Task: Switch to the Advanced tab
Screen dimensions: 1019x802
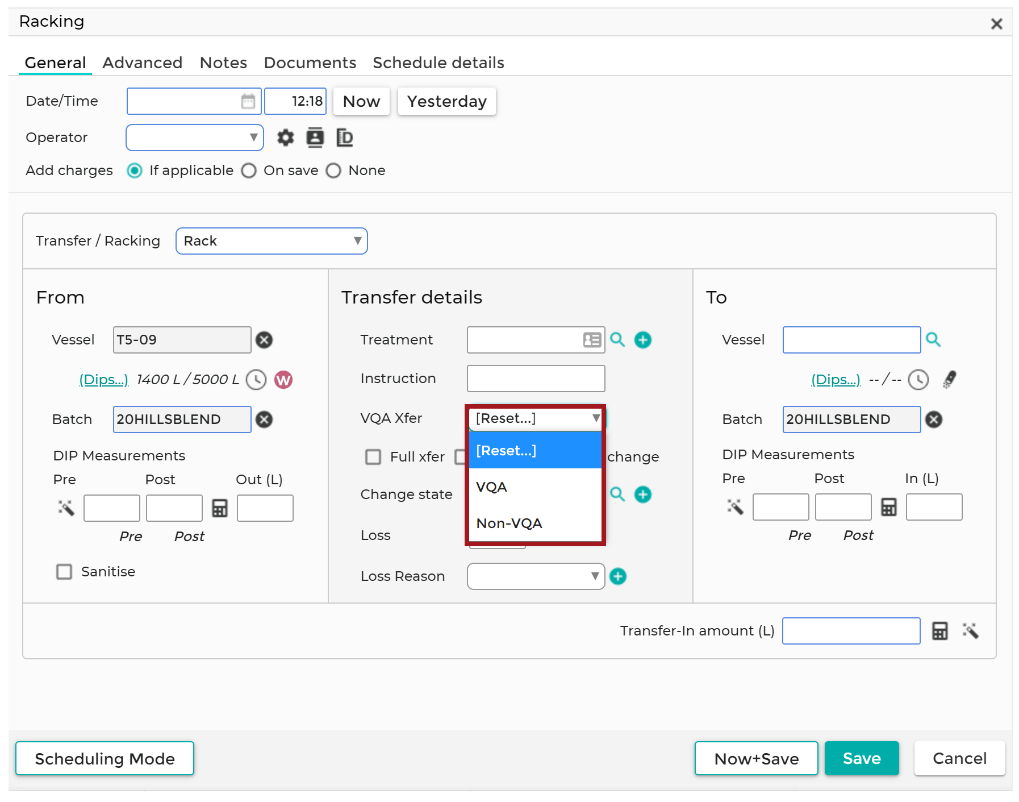Action: tap(143, 63)
